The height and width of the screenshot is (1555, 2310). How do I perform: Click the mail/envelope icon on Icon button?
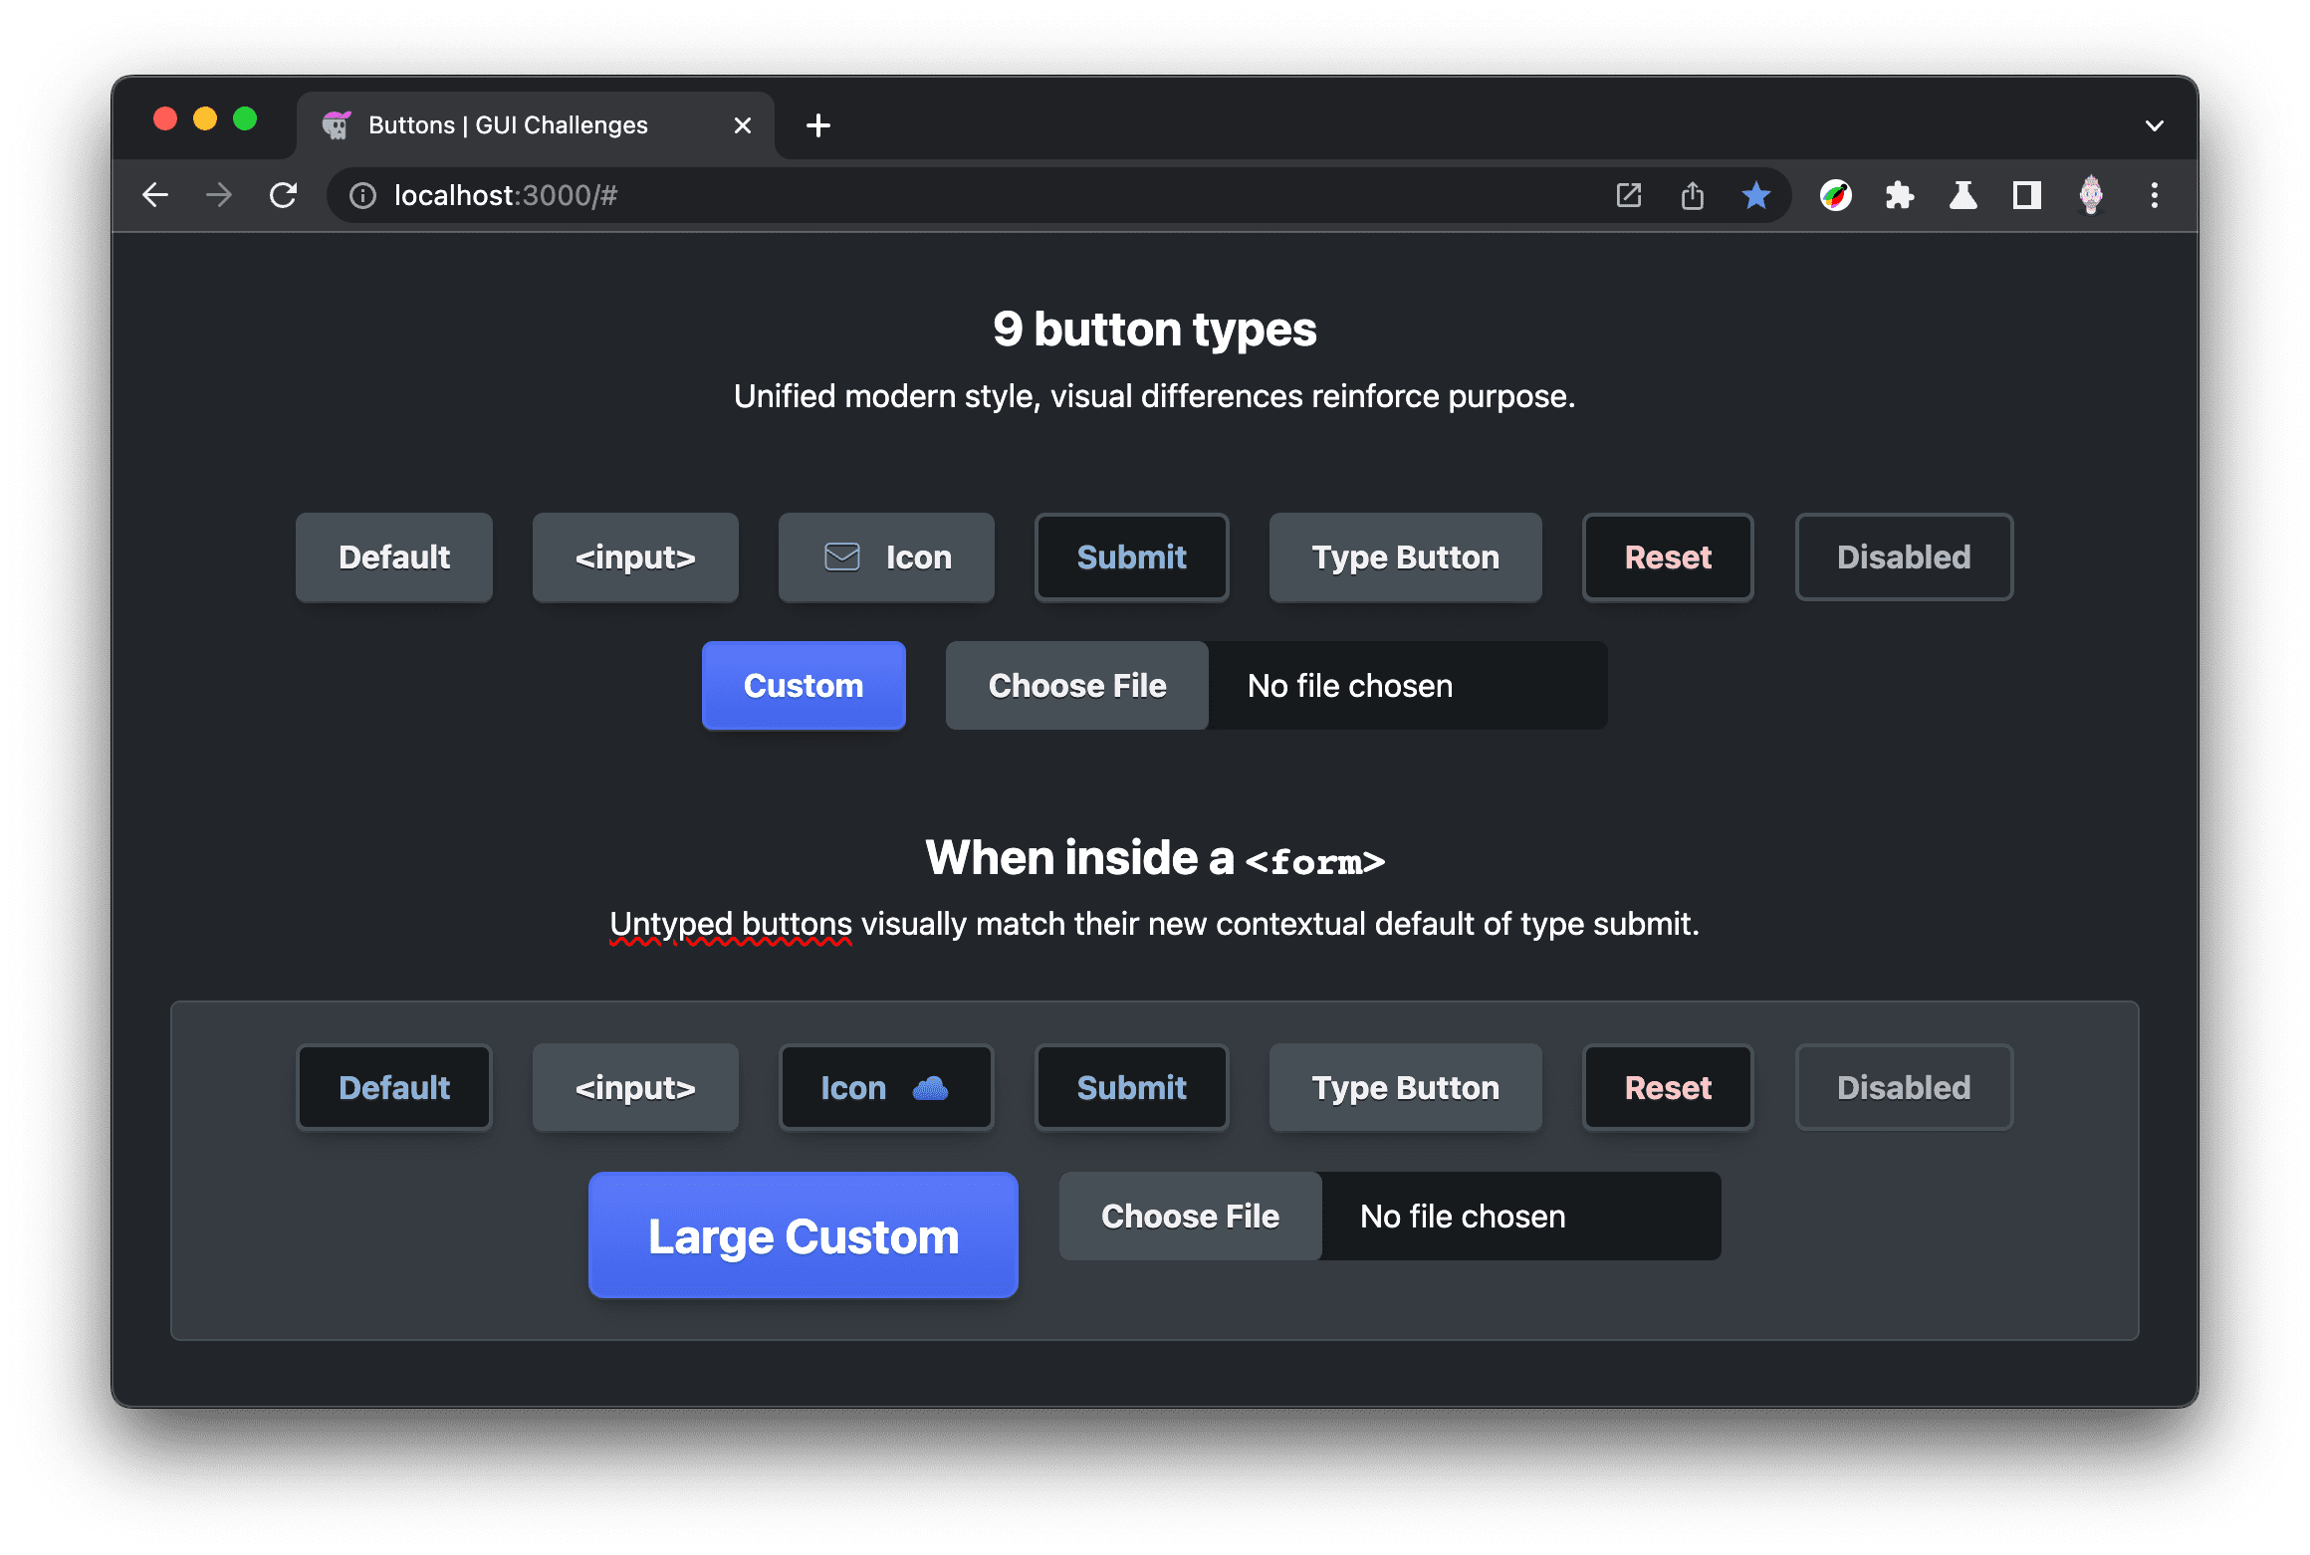[x=841, y=557]
